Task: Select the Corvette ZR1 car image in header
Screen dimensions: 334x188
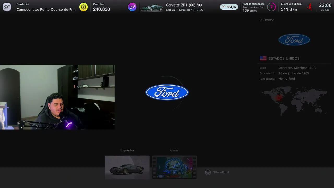Action: 152,8
